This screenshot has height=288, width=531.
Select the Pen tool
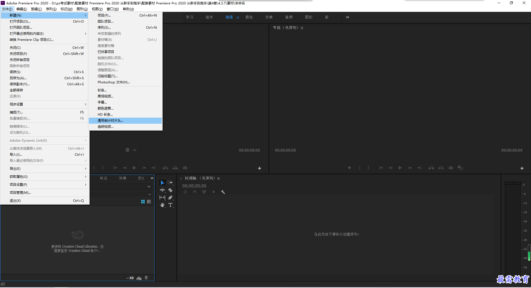tap(170, 198)
